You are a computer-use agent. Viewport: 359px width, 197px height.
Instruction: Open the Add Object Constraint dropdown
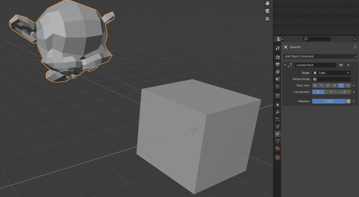click(x=320, y=56)
